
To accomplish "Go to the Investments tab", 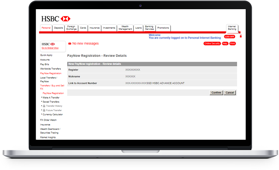I will [109, 28].
